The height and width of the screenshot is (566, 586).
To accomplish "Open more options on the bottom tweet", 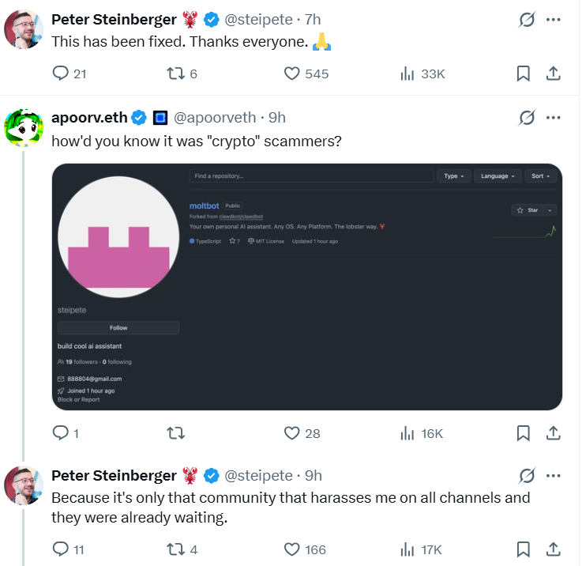I will point(554,475).
